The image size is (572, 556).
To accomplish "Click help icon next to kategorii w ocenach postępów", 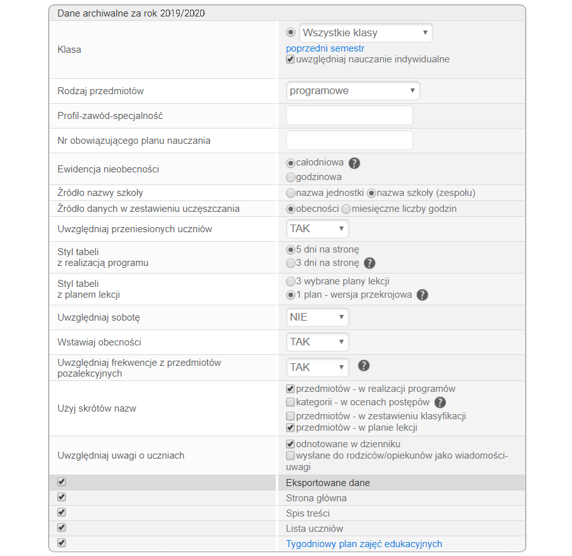I will point(440,403).
